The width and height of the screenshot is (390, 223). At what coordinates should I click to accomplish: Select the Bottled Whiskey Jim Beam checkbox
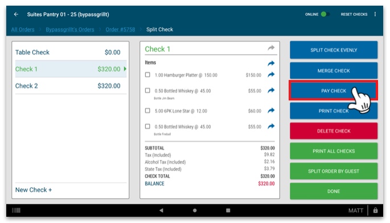coord(147,90)
